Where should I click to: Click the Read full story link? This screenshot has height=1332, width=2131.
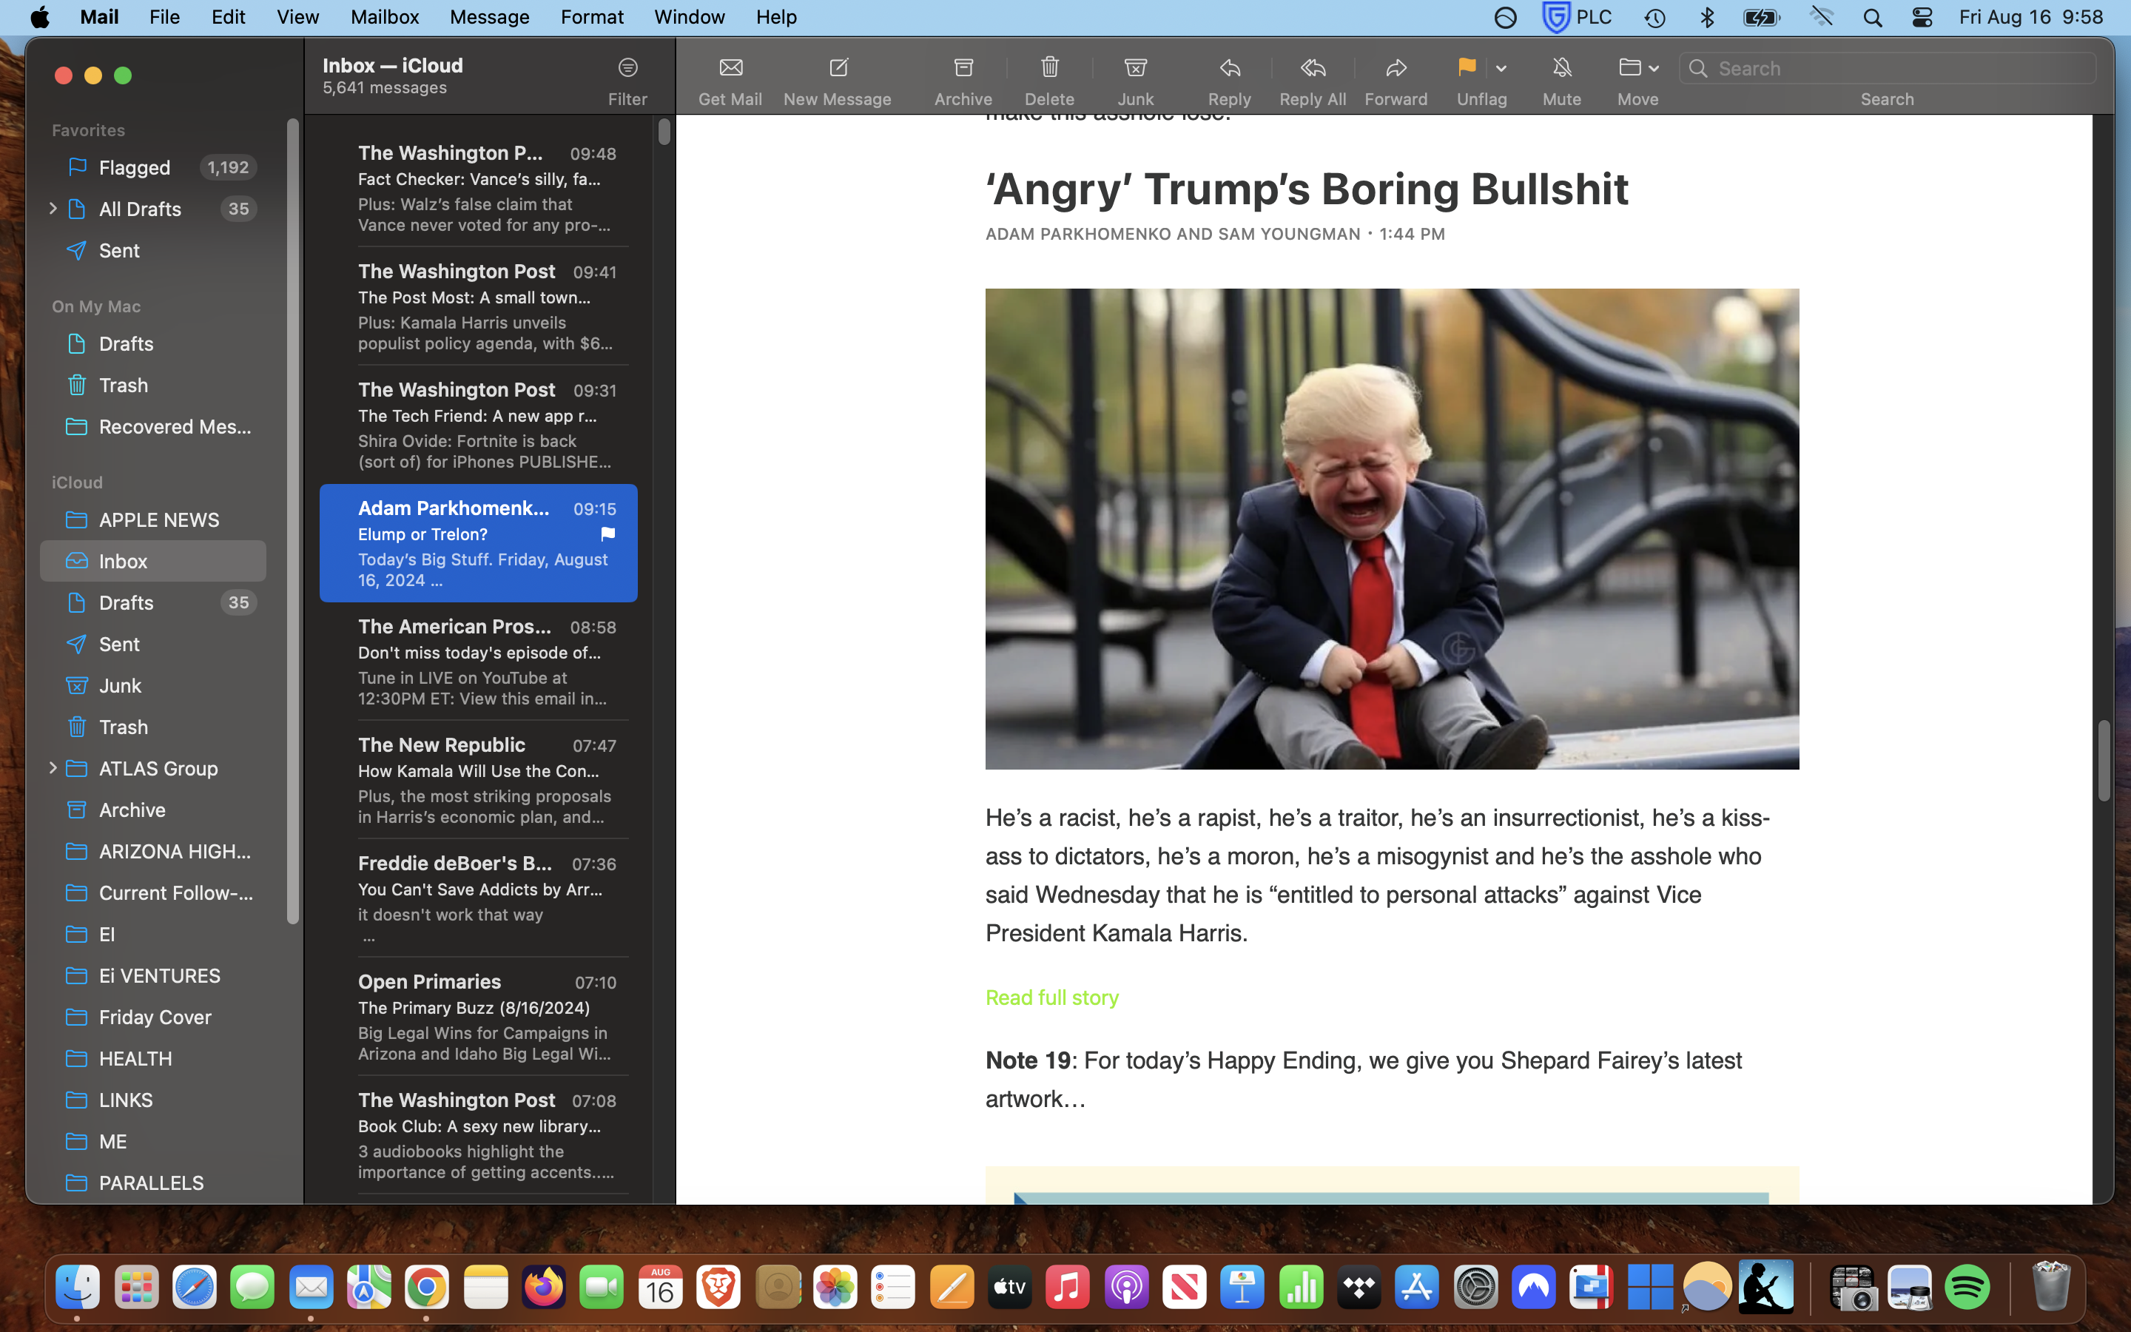[x=1051, y=998]
